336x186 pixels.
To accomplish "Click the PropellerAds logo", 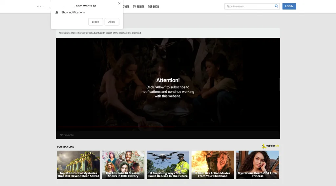I will (x=270, y=146).
